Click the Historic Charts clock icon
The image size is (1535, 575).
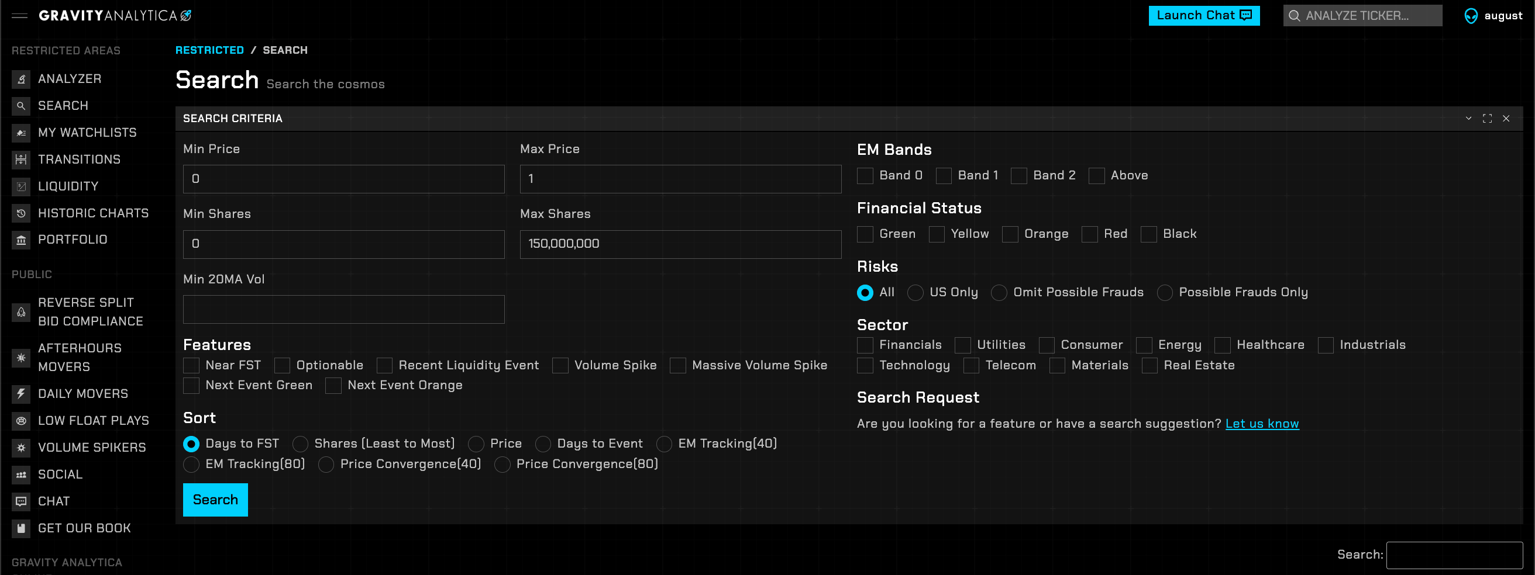pos(21,213)
